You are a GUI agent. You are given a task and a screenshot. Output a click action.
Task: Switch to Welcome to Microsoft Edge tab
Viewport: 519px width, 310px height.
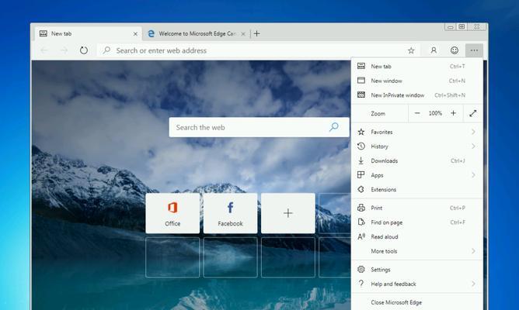tap(197, 33)
